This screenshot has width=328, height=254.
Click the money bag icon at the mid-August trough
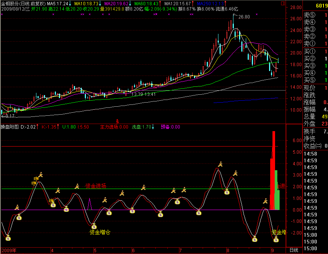coord(254,239)
